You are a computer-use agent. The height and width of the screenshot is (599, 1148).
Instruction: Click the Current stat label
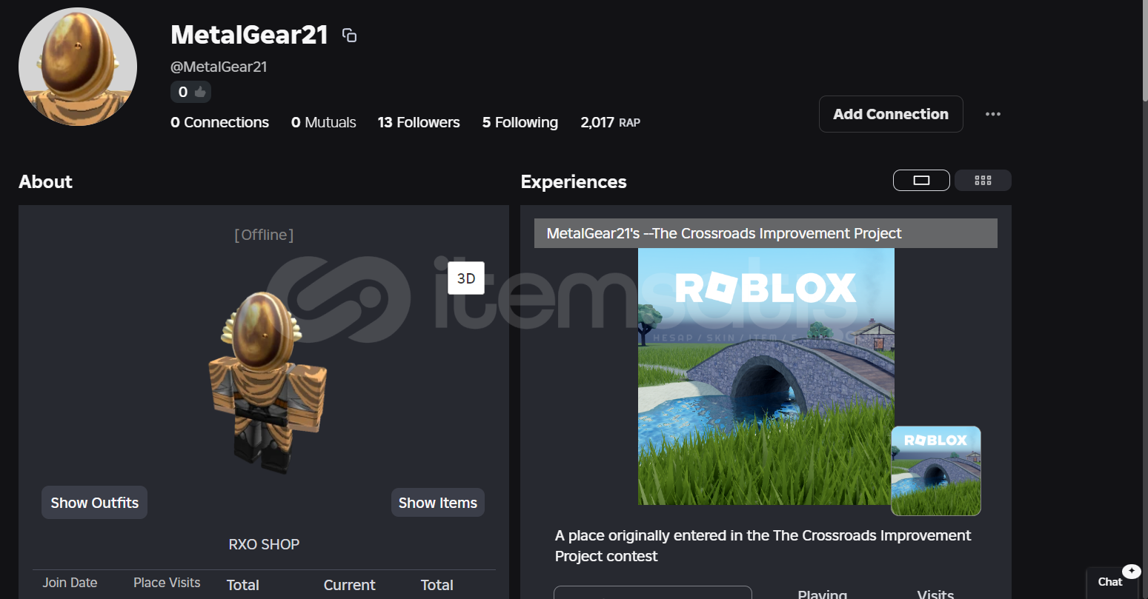point(350,585)
